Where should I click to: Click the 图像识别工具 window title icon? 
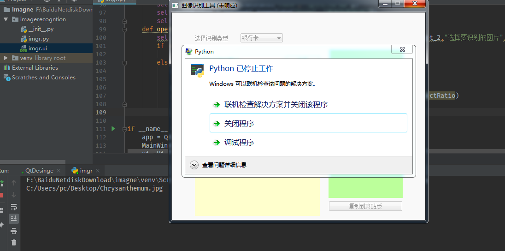click(x=175, y=6)
